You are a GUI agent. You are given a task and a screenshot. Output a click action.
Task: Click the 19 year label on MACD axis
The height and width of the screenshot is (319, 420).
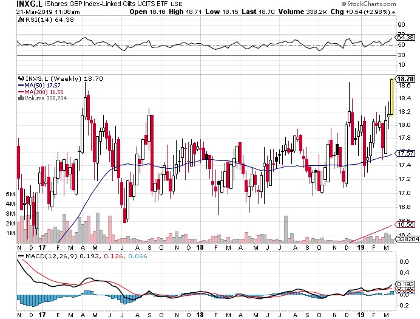coord(361,315)
